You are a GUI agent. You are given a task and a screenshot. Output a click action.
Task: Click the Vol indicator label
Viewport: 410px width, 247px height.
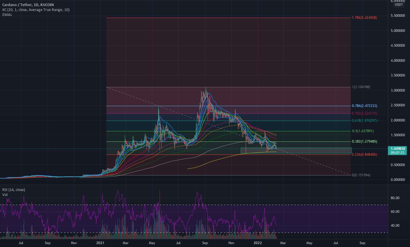pos(5,195)
